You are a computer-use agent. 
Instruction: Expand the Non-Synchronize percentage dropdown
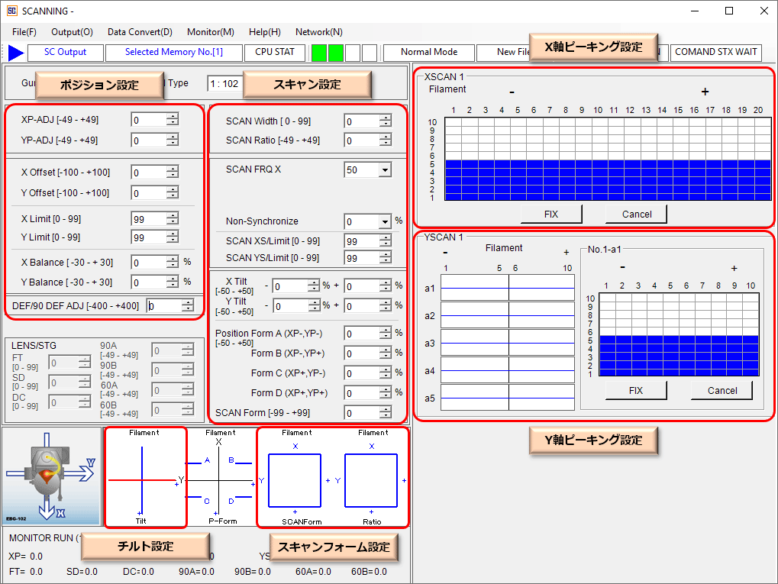(x=384, y=222)
